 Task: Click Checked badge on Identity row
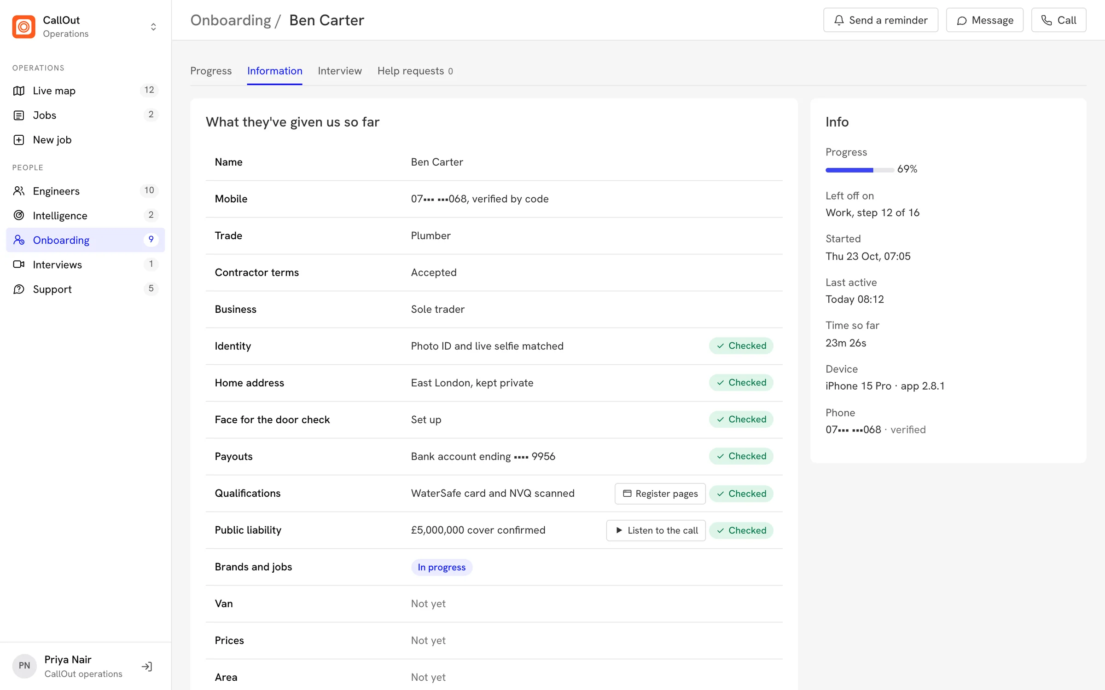741,346
